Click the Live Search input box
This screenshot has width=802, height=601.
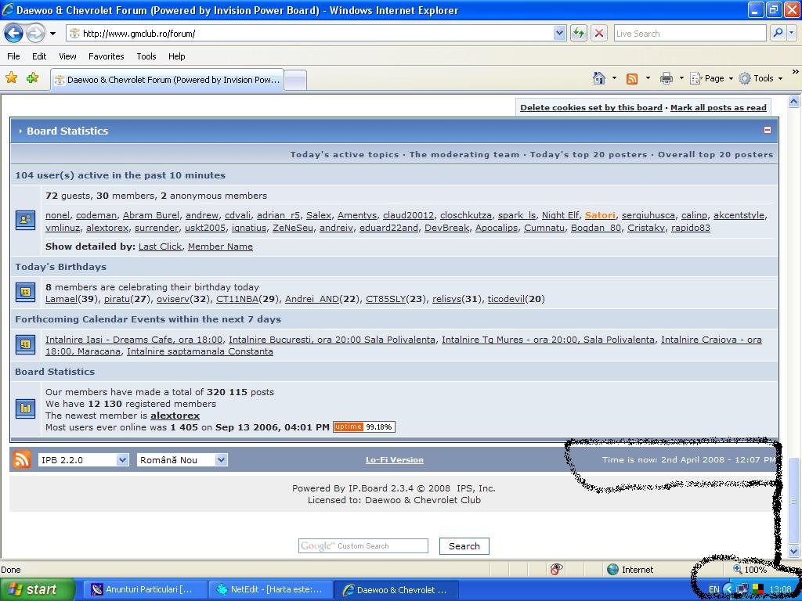pos(689,34)
